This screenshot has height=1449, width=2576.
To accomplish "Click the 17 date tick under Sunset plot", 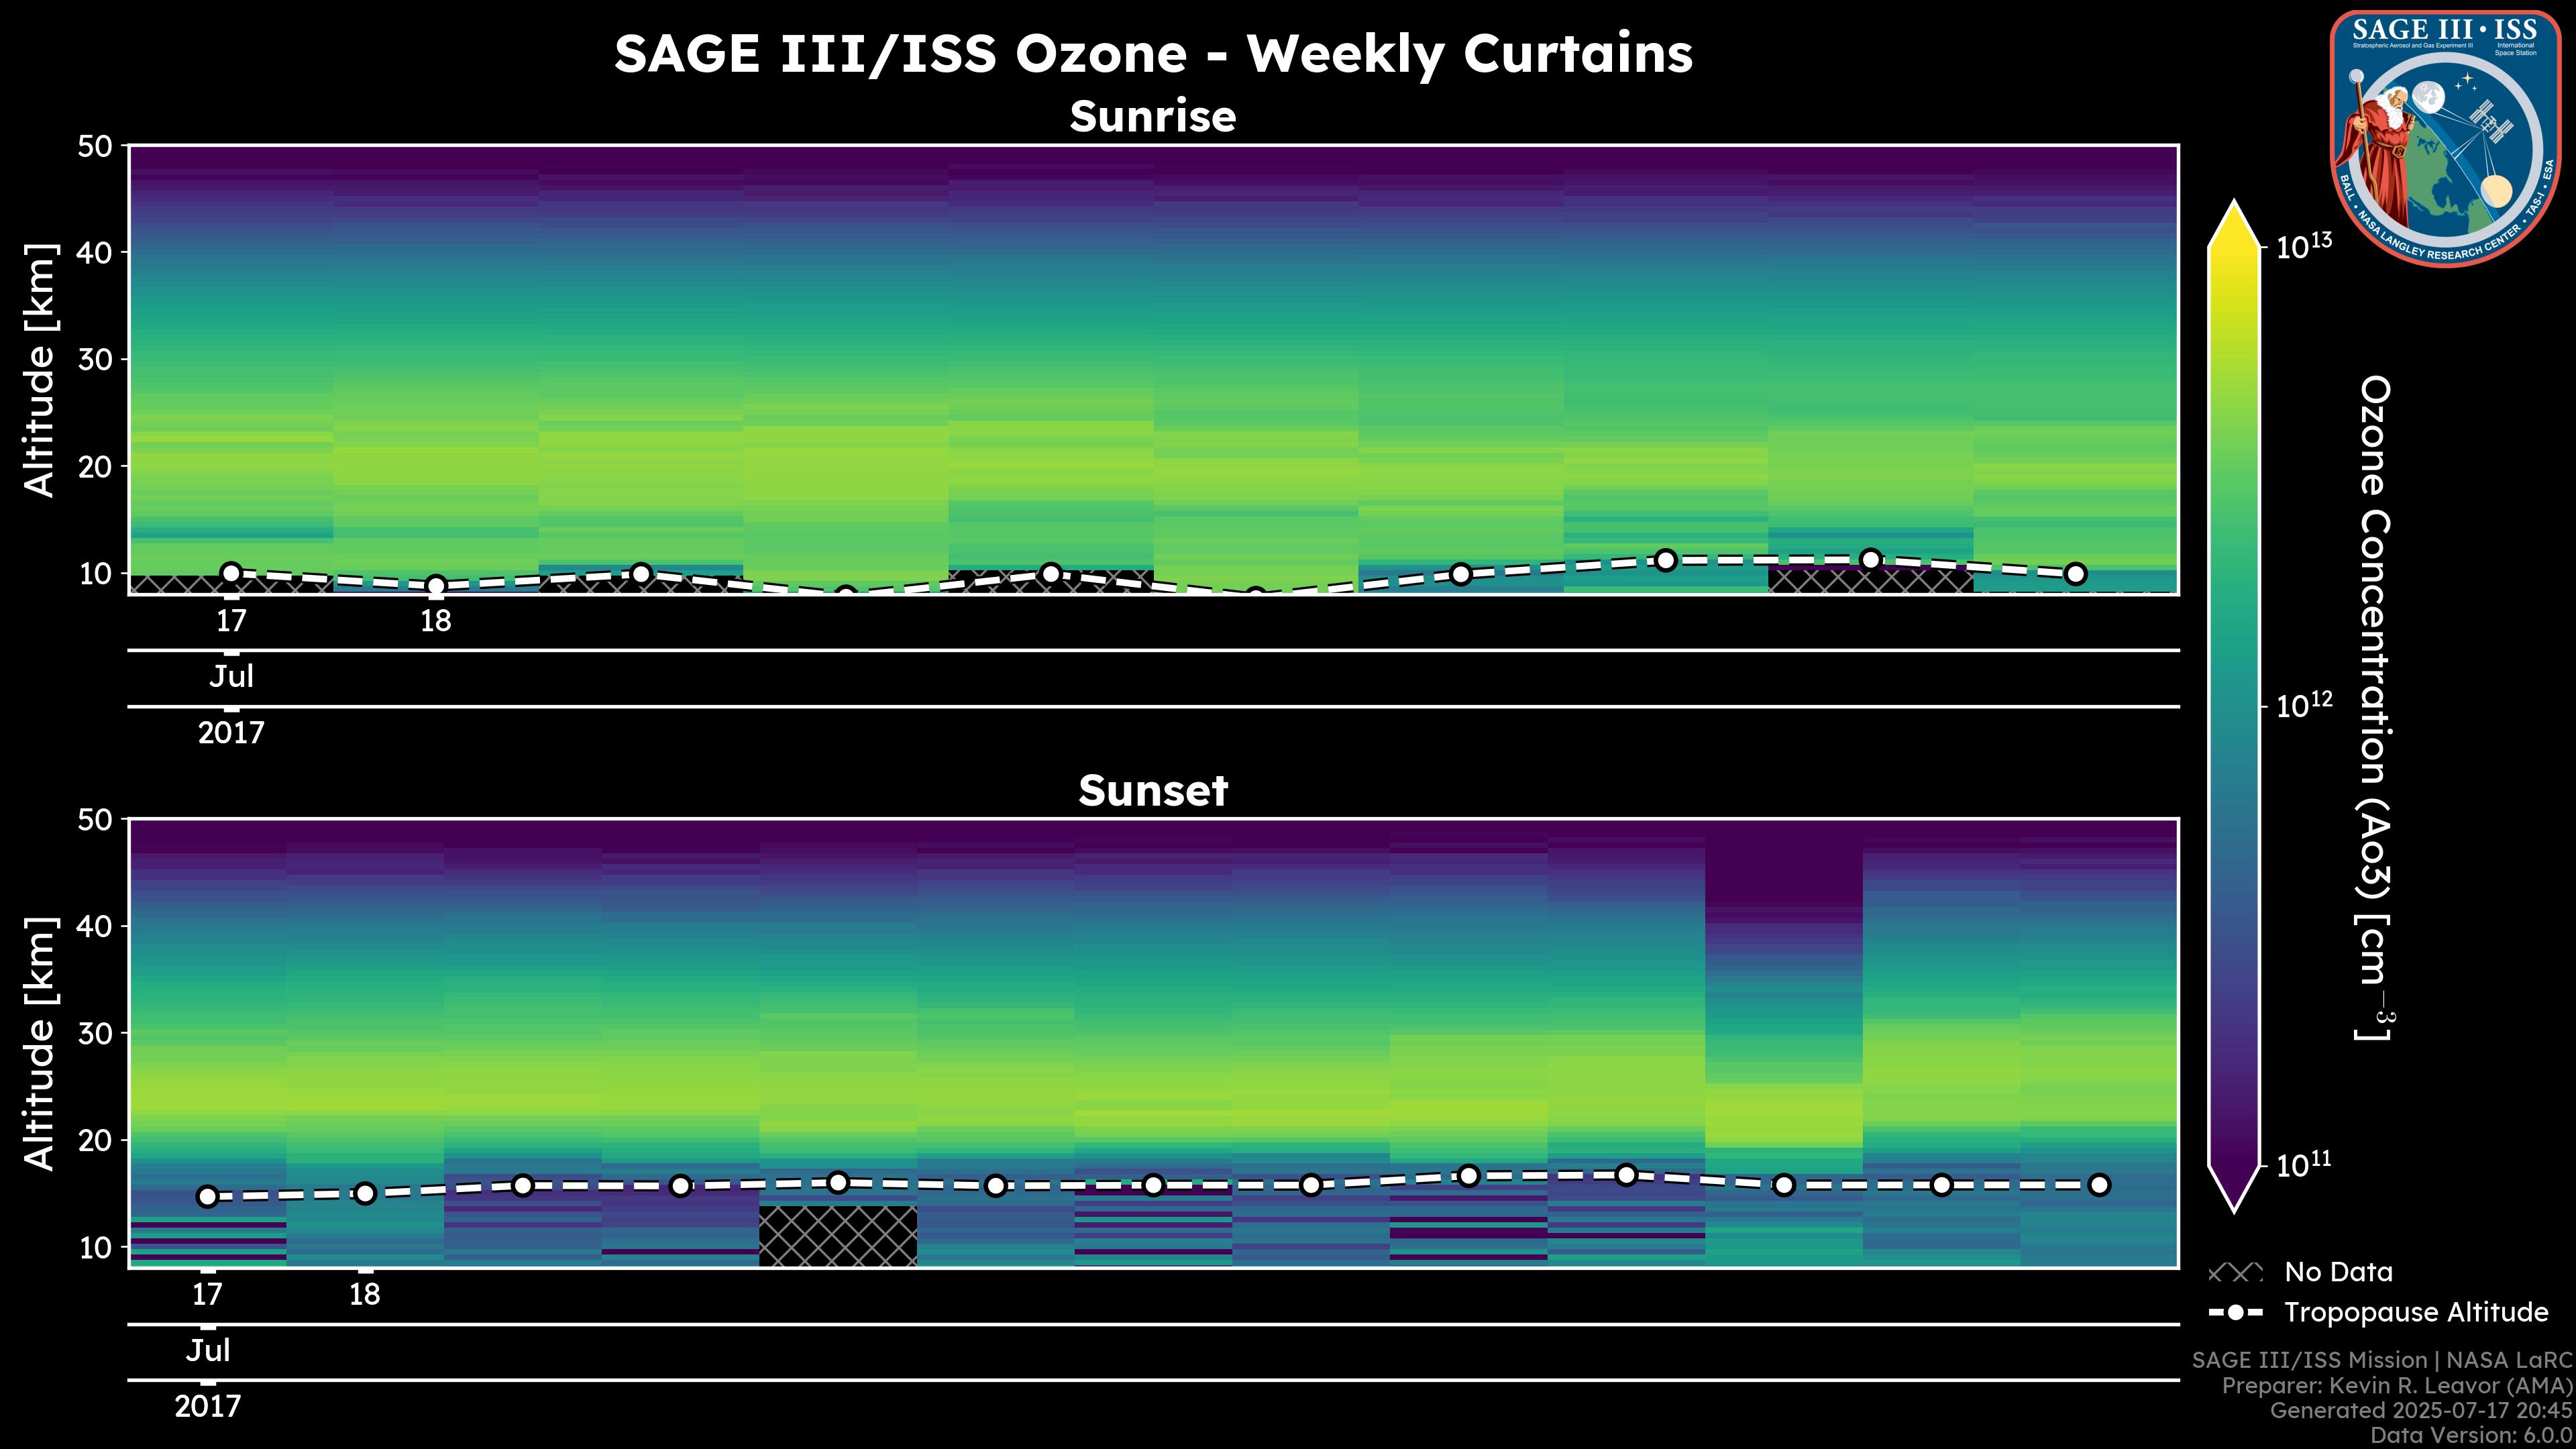I will coord(207,1295).
